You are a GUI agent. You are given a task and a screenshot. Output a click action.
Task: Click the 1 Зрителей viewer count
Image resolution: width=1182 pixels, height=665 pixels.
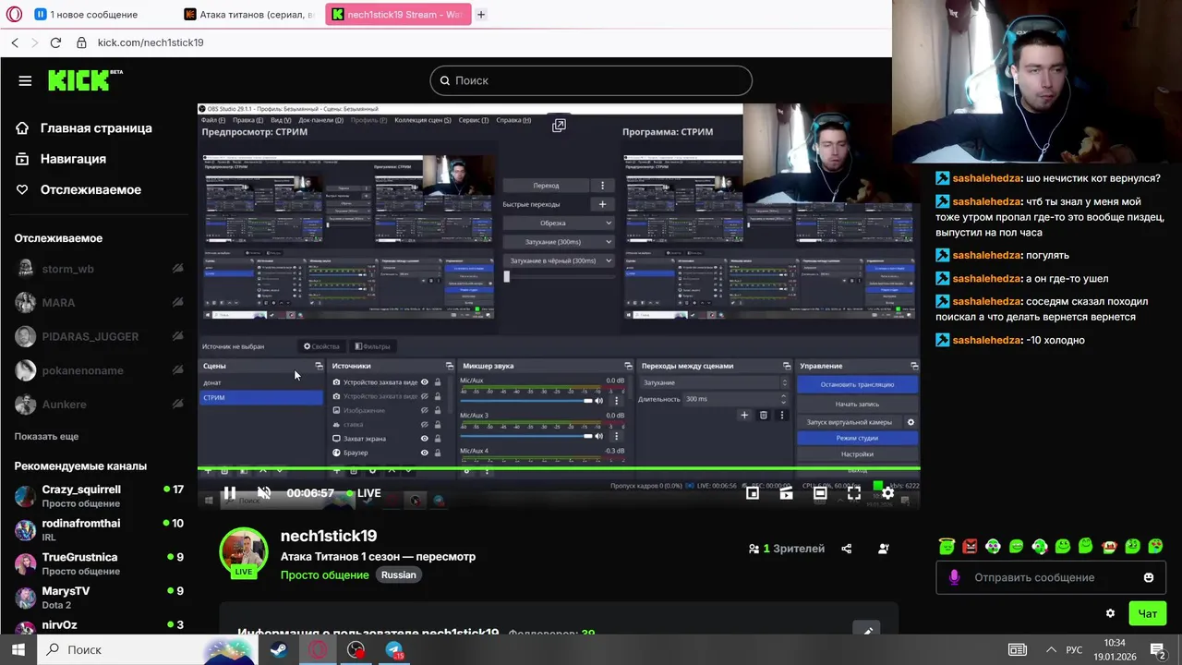click(x=787, y=549)
